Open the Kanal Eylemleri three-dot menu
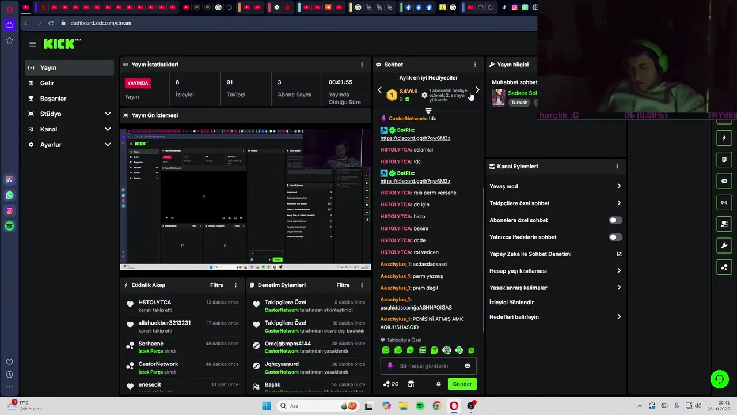Image resolution: width=737 pixels, height=415 pixels. 617,167
